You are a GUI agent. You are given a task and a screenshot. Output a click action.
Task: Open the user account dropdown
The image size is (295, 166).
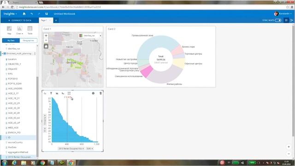click(283, 14)
